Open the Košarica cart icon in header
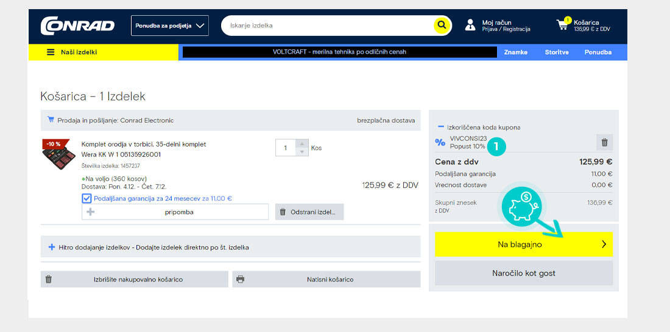Screen dimensions: 670x332 tap(562, 25)
